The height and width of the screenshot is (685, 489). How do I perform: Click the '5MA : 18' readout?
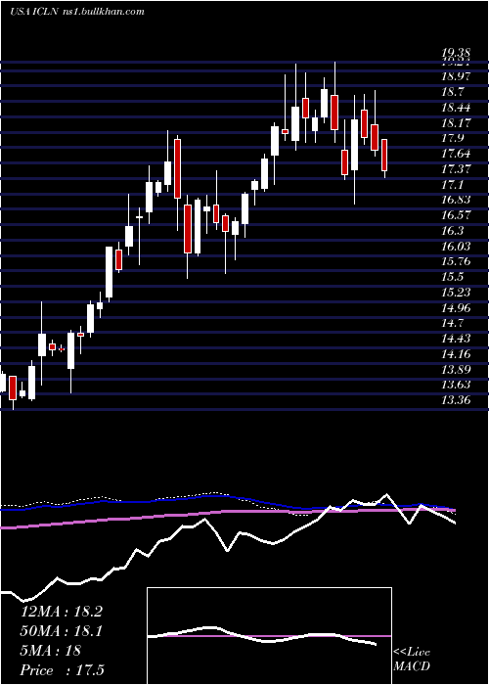[x=51, y=651]
